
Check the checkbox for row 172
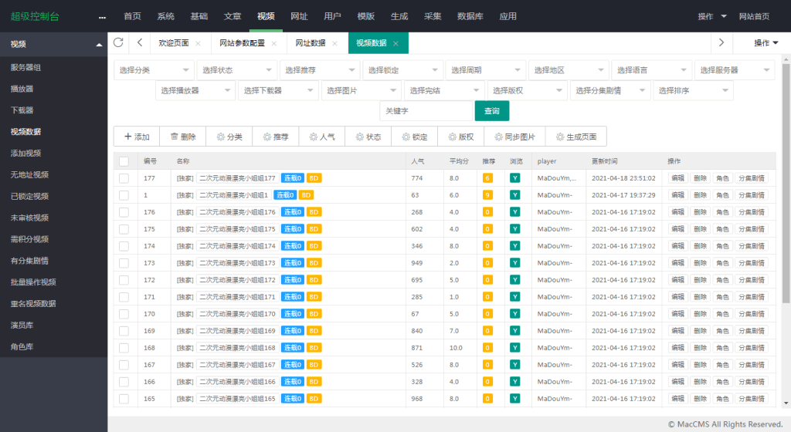pos(124,279)
